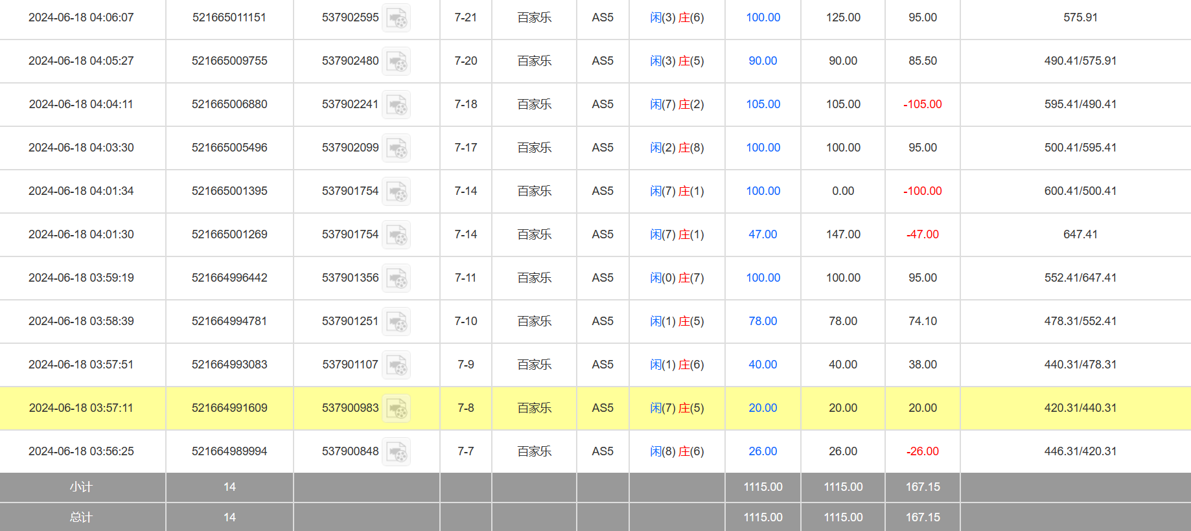Viewport: 1191px width, 531px height.
Task: Open the result link 闲(0) 庄(7)
Action: coord(676,278)
